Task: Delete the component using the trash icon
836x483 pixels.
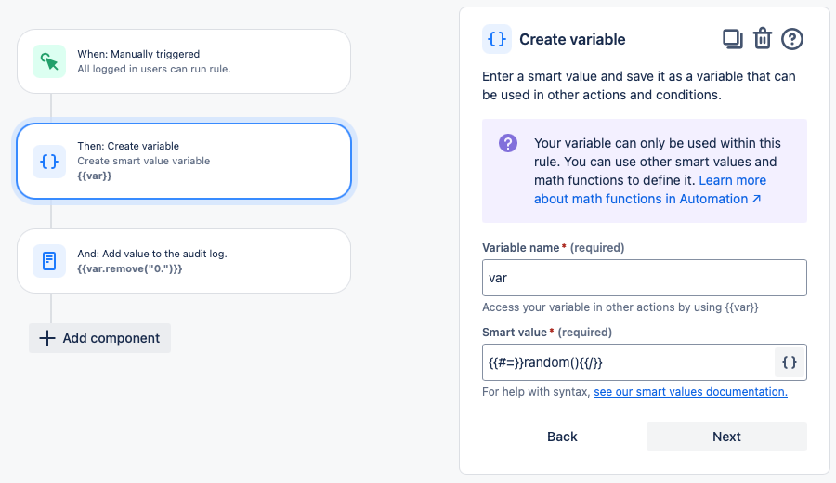Action: [763, 39]
